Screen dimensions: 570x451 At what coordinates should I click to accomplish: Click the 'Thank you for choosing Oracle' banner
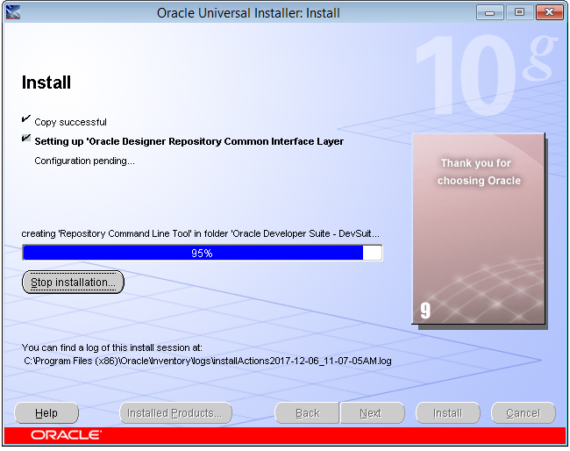coord(479,229)
